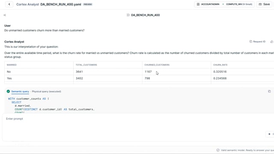274x154 pixels.
Task: Switch to the Physical query tab
Action: click(46, 92)
